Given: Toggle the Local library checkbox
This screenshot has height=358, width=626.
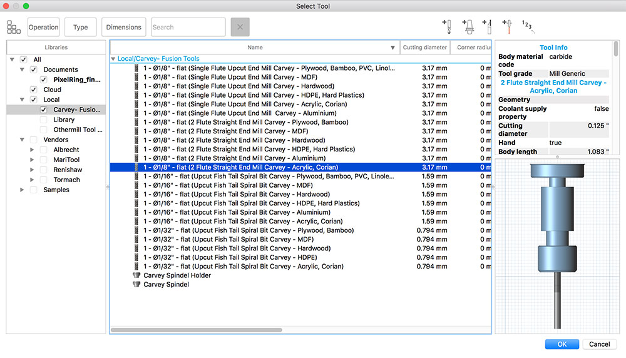Looking at the screenshot, I should click(x=34, y=100).
